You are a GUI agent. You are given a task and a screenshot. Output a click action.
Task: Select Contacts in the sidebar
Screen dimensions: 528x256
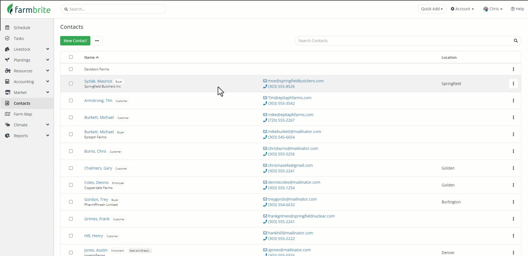(x=22, y=103)
